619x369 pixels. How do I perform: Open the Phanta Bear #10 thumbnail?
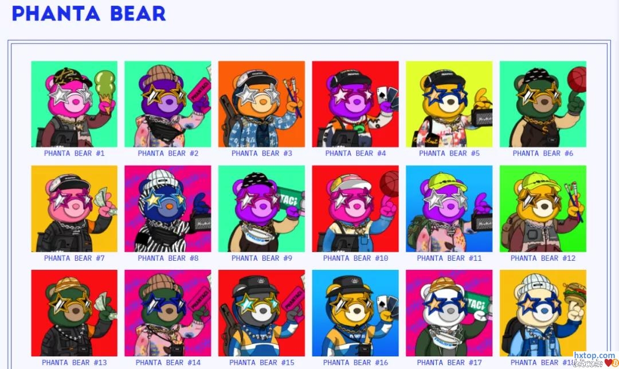355,209
